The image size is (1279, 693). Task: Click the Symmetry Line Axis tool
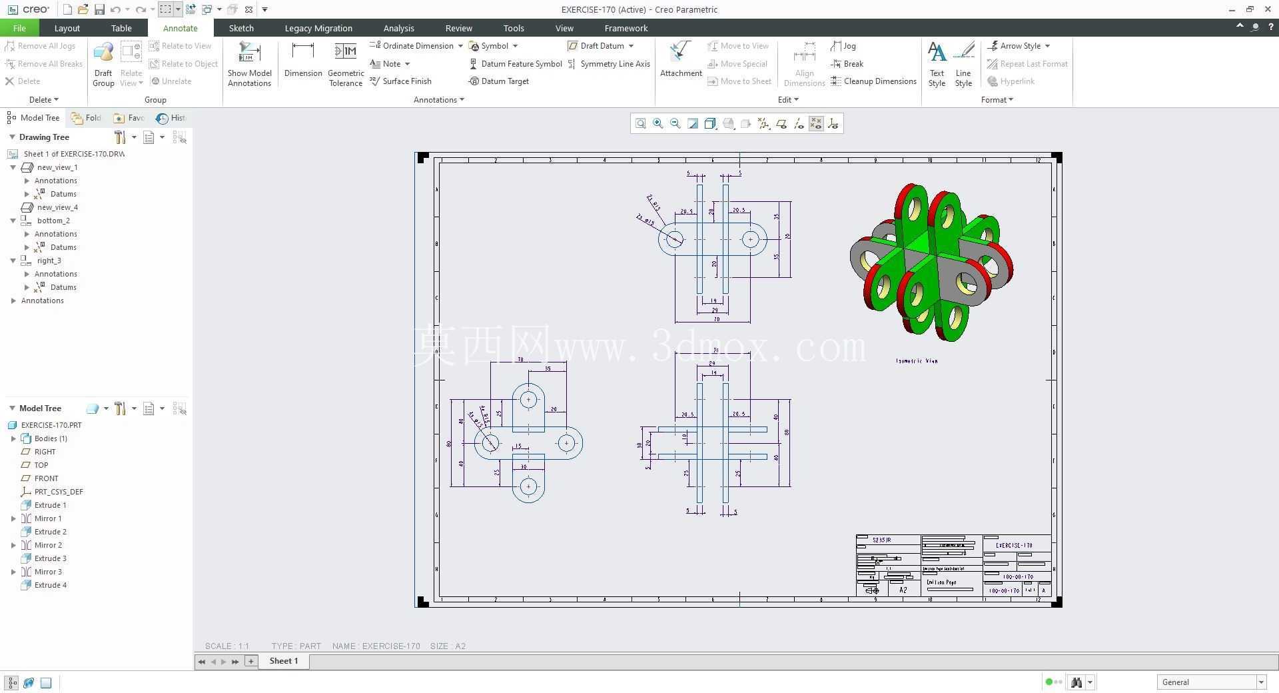[x=609, y=64]
